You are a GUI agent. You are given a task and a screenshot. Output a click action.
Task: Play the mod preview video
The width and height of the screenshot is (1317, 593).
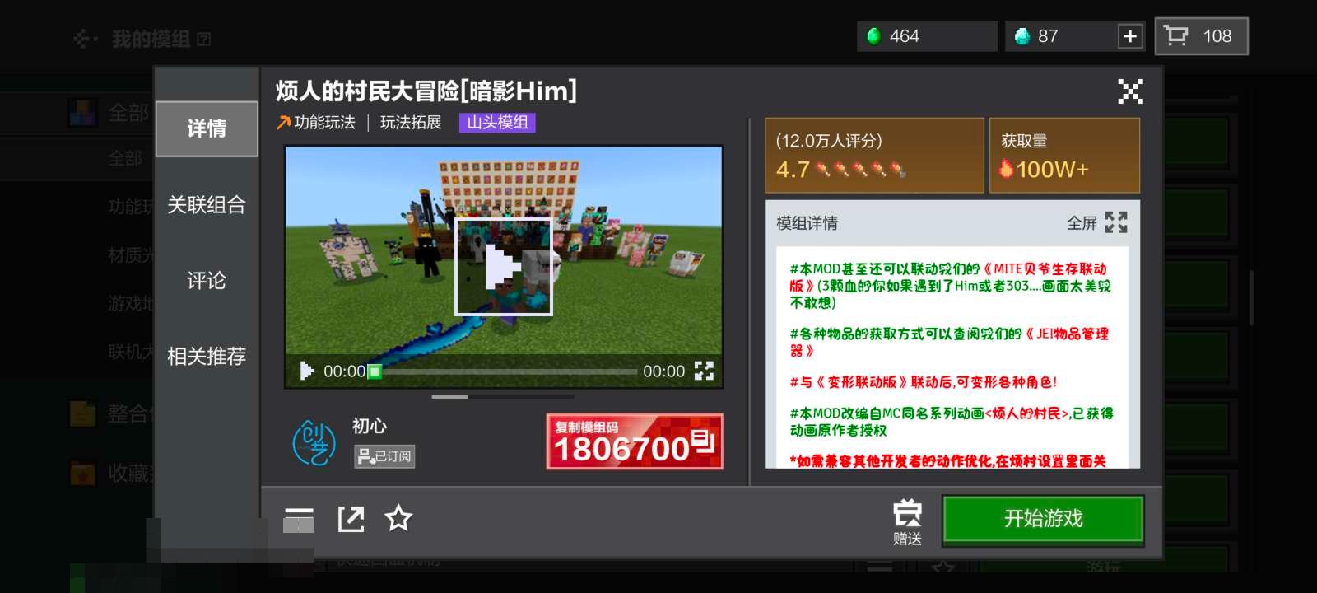coord(503,266)
